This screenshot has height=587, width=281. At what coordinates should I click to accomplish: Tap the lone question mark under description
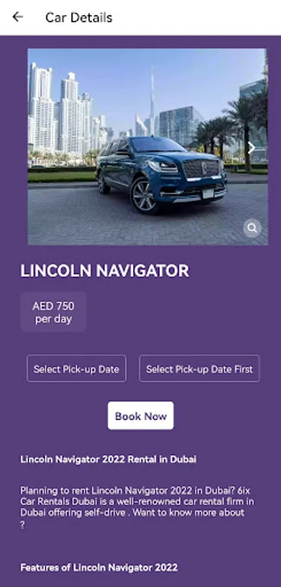point(22,524)
